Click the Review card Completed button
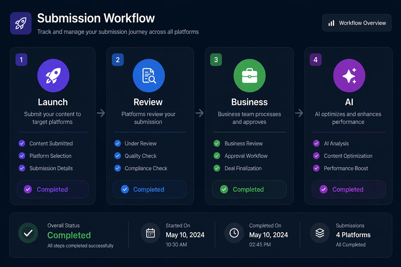Image resolution: width=401 pixels, height=267 pixels. [x=150, y=189]
